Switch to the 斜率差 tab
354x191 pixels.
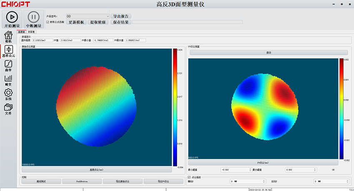31,32
